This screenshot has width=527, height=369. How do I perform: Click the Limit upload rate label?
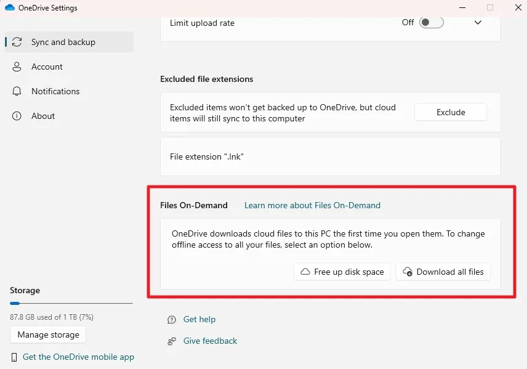pos(202,23)
